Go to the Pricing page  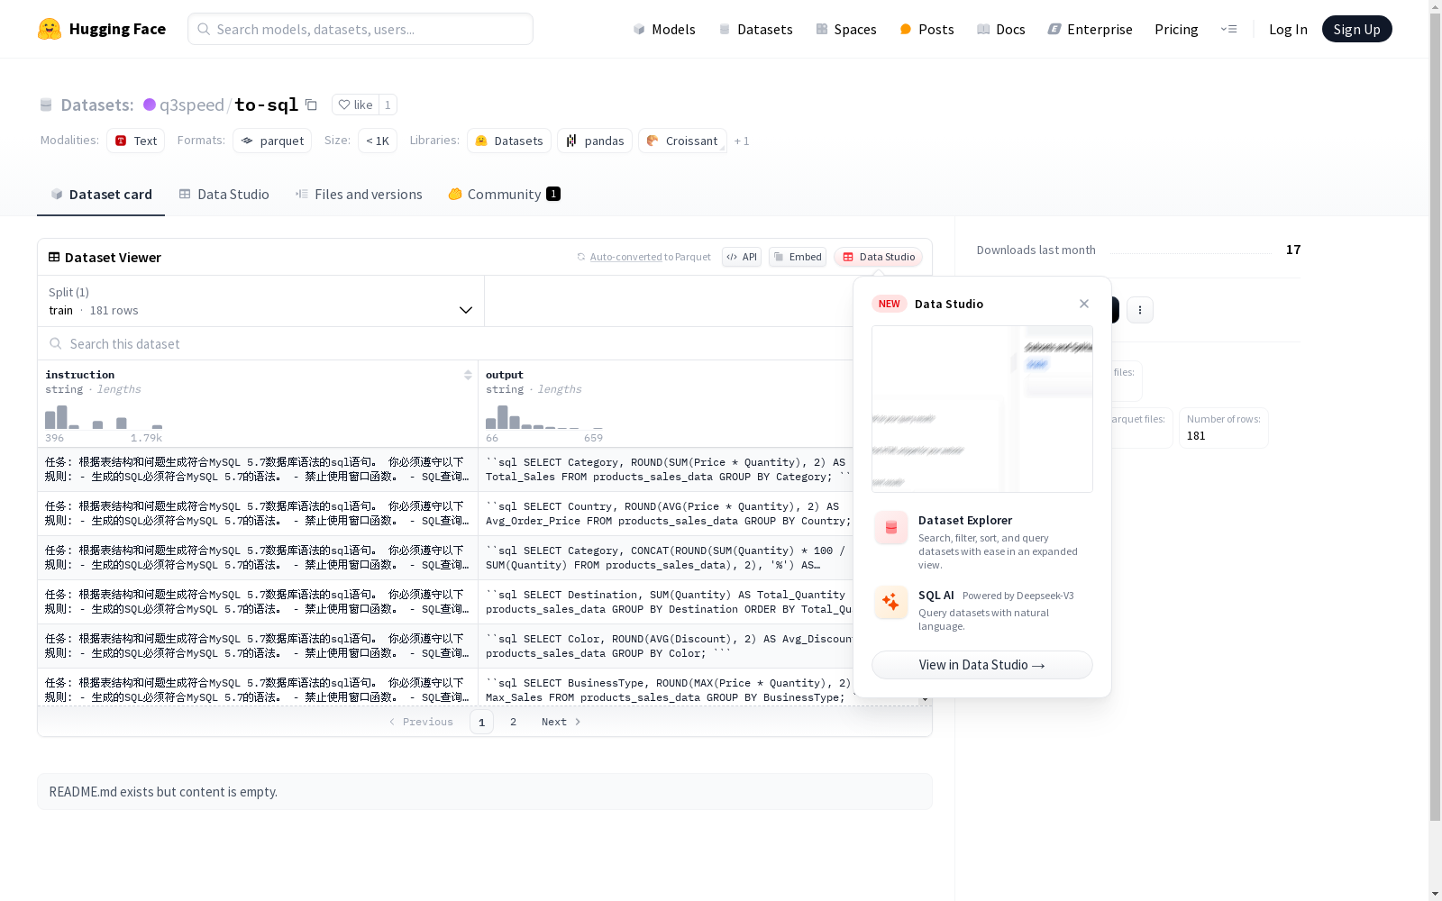[x=1176, y=29]
